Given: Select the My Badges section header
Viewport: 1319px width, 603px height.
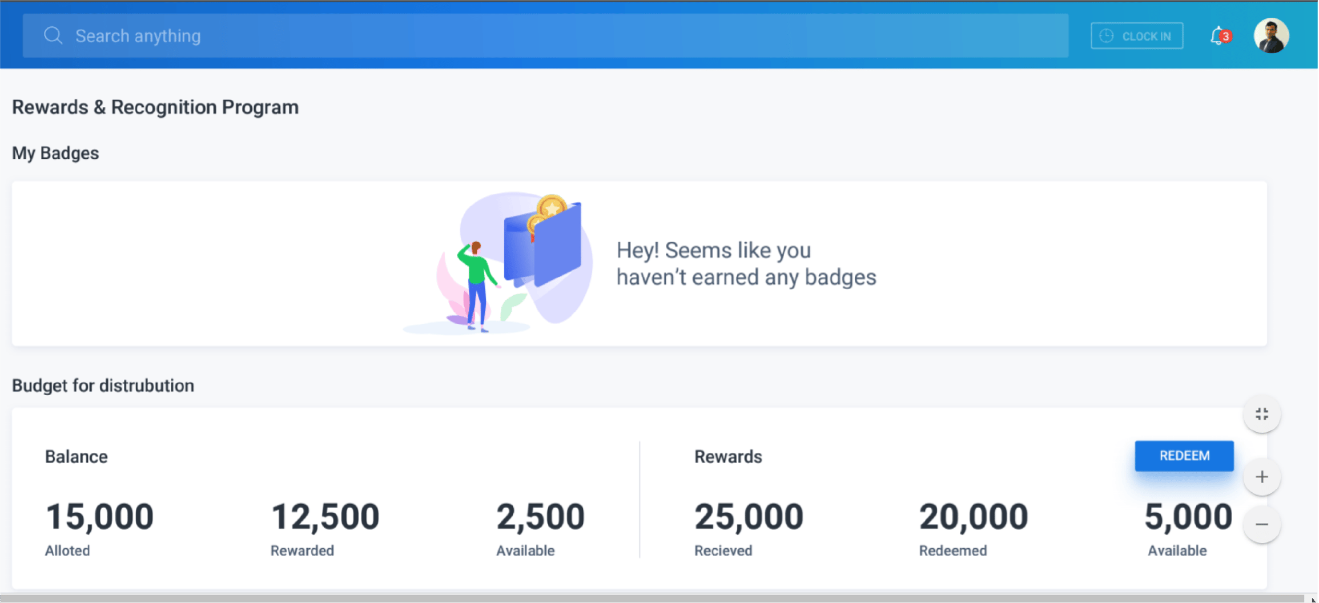Looking at the screenshot, I should 55,152.
